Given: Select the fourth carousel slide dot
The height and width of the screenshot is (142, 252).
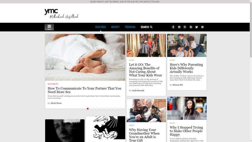Looking at the screenshot, I should [102, 109].
